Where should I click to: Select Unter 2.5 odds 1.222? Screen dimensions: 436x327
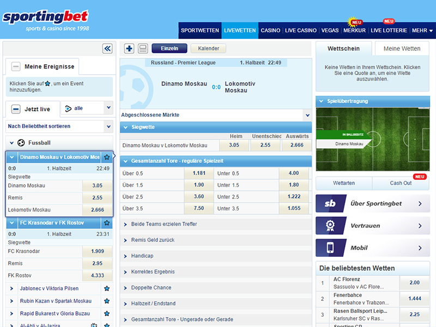(294, 197)
